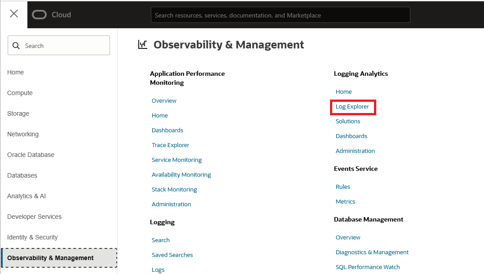The image size is (484, 274).
Task: Open the Log Explorer link
Action: point(352,107)
